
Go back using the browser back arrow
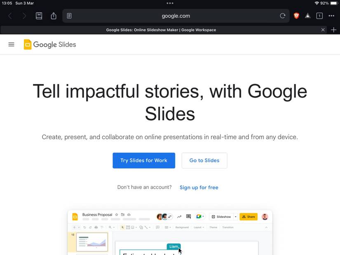pos(10,16)
